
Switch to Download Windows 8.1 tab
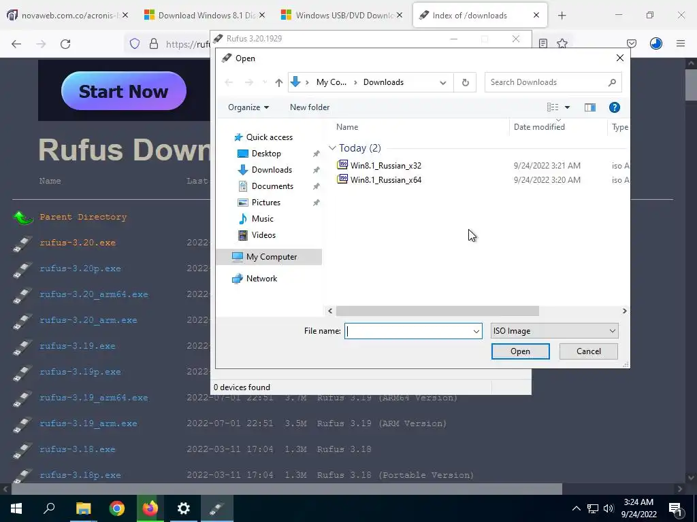[204, 16]
